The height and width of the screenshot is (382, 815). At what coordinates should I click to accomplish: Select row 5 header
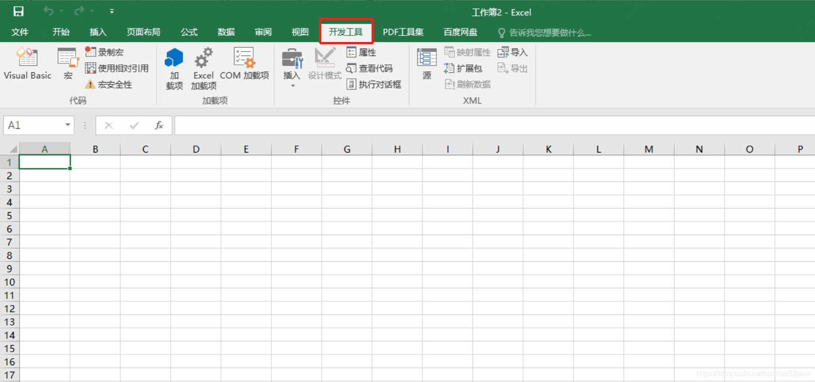tap(9, 215)
